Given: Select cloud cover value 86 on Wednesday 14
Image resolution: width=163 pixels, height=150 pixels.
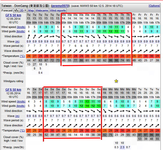Looking at the screenshot, I should click(81, 60).
